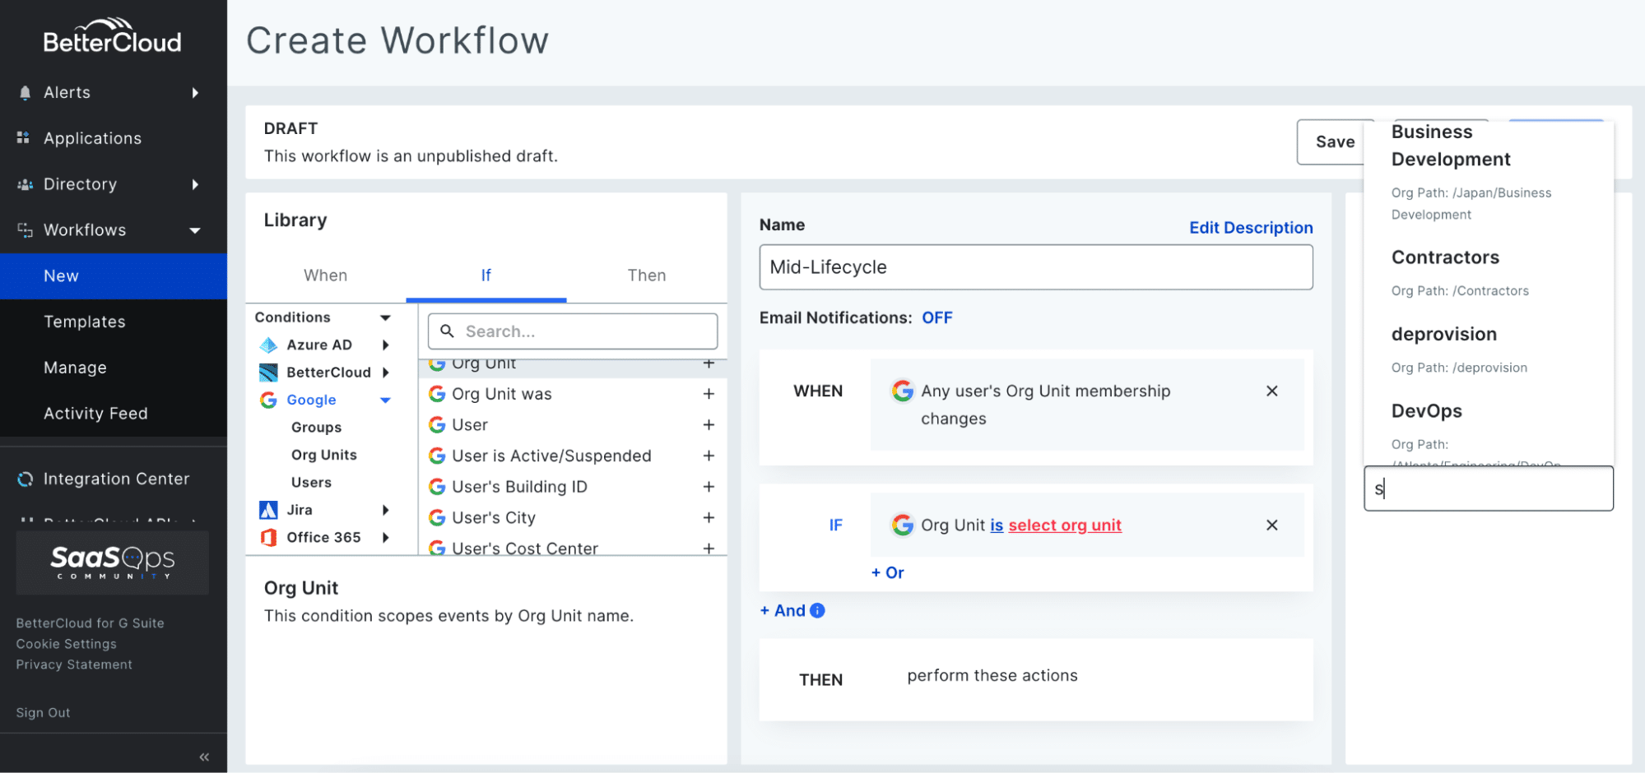Click the Integration Center sync icon
Image resolution: width=1645 pixels, height=773 pixels.
click(26, 479)
